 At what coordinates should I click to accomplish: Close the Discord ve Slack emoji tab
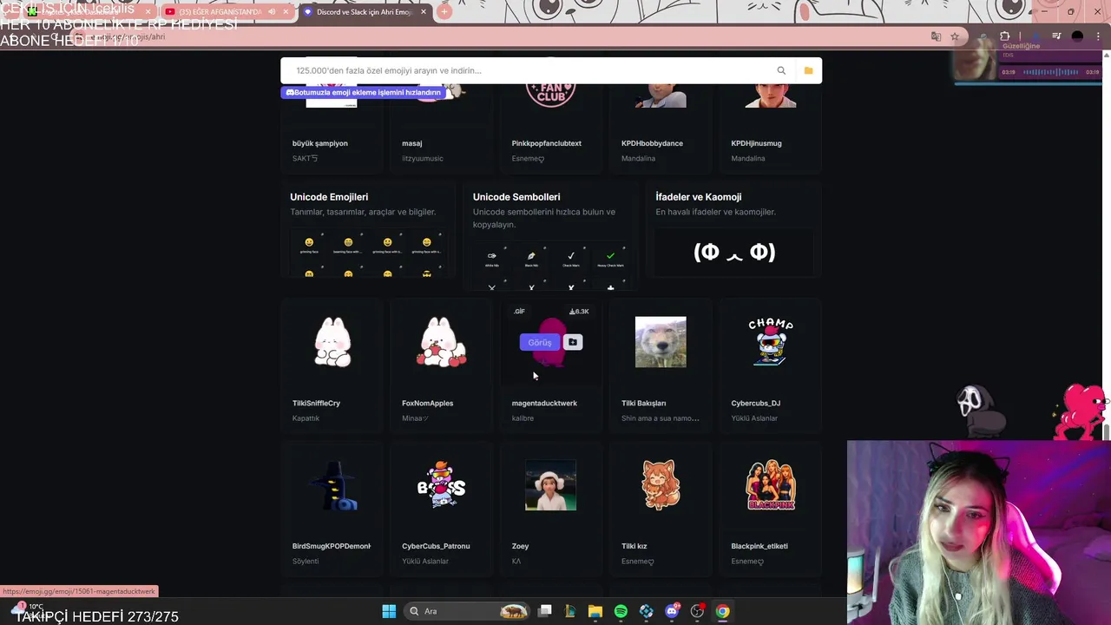pos(424,12)
